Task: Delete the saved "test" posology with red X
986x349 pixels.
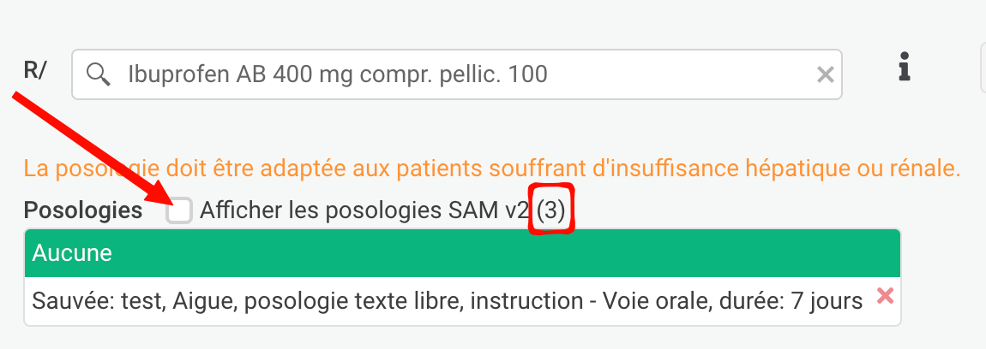Action: [x=886, y=297]
